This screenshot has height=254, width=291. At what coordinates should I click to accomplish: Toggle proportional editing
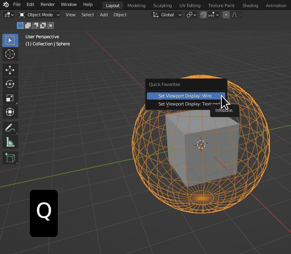[x=226, y=15]
